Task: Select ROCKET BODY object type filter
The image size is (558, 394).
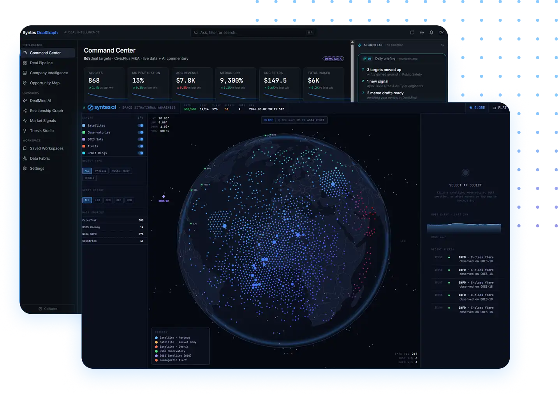Action: tap(121, 171)
